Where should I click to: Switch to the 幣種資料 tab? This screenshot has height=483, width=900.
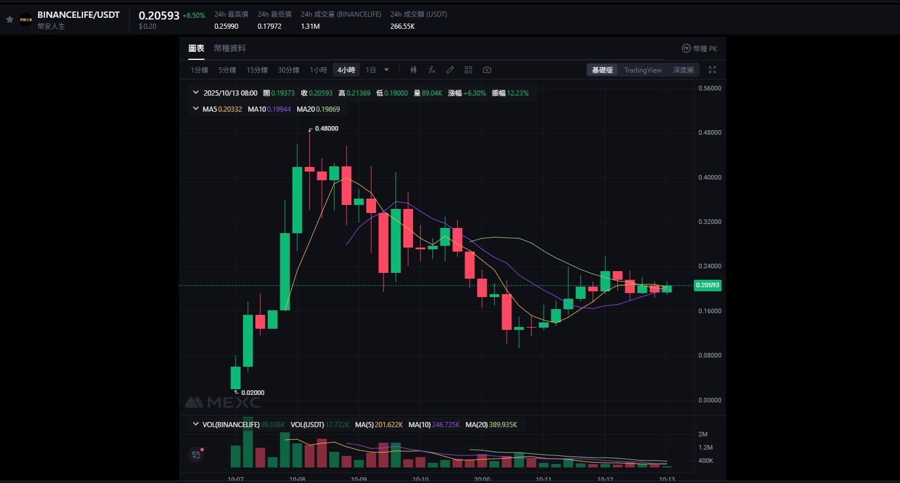pyautogui.click(x=230, y=48)
